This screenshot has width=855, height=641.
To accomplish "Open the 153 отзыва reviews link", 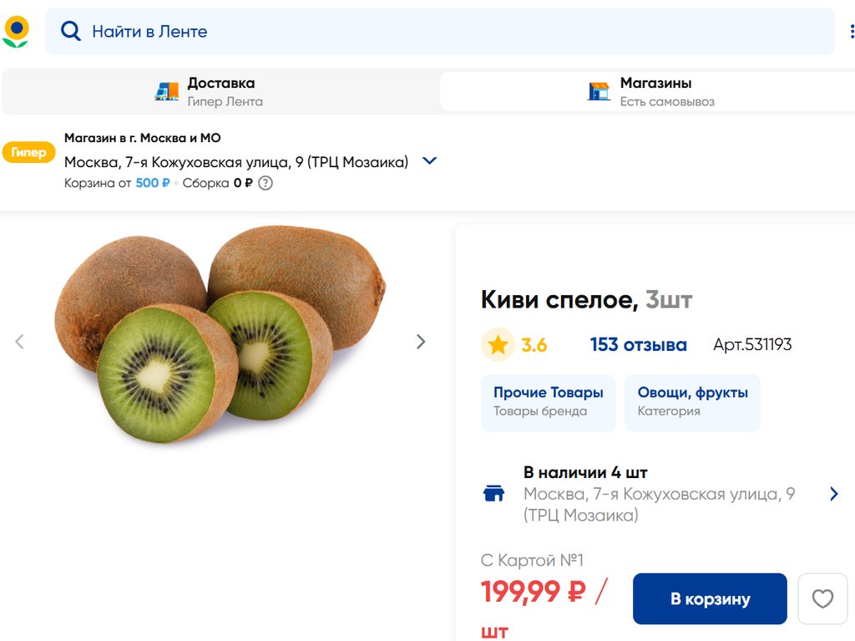I will 638,345.
